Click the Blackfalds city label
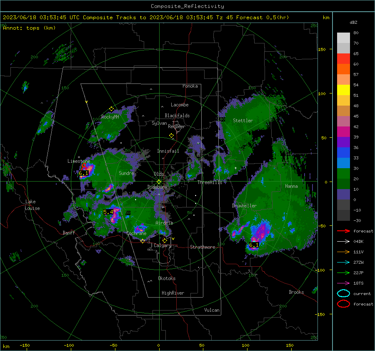The image size is (375, 351). pos(177,116)
